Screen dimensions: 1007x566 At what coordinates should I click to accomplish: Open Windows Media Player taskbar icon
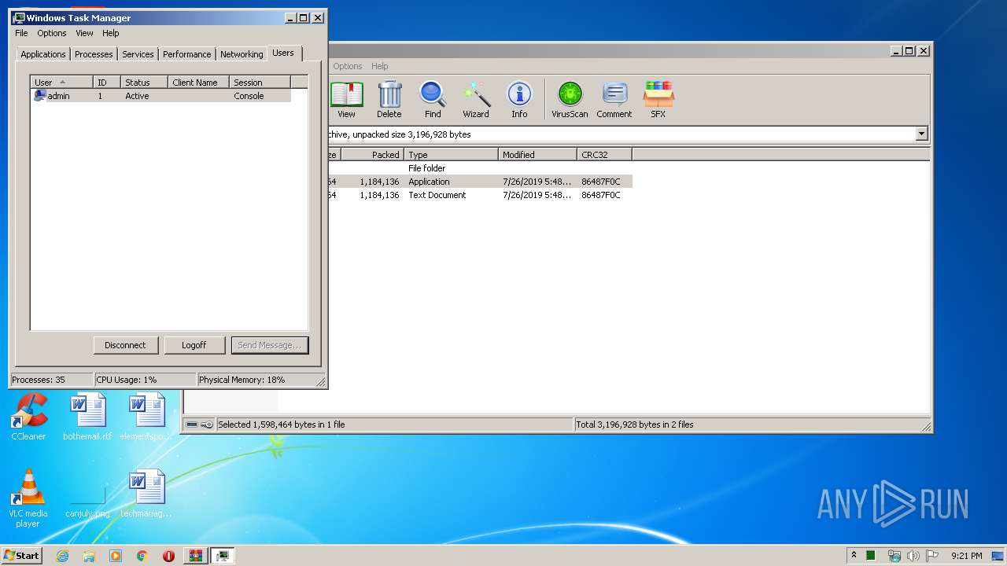coord(116,556)
